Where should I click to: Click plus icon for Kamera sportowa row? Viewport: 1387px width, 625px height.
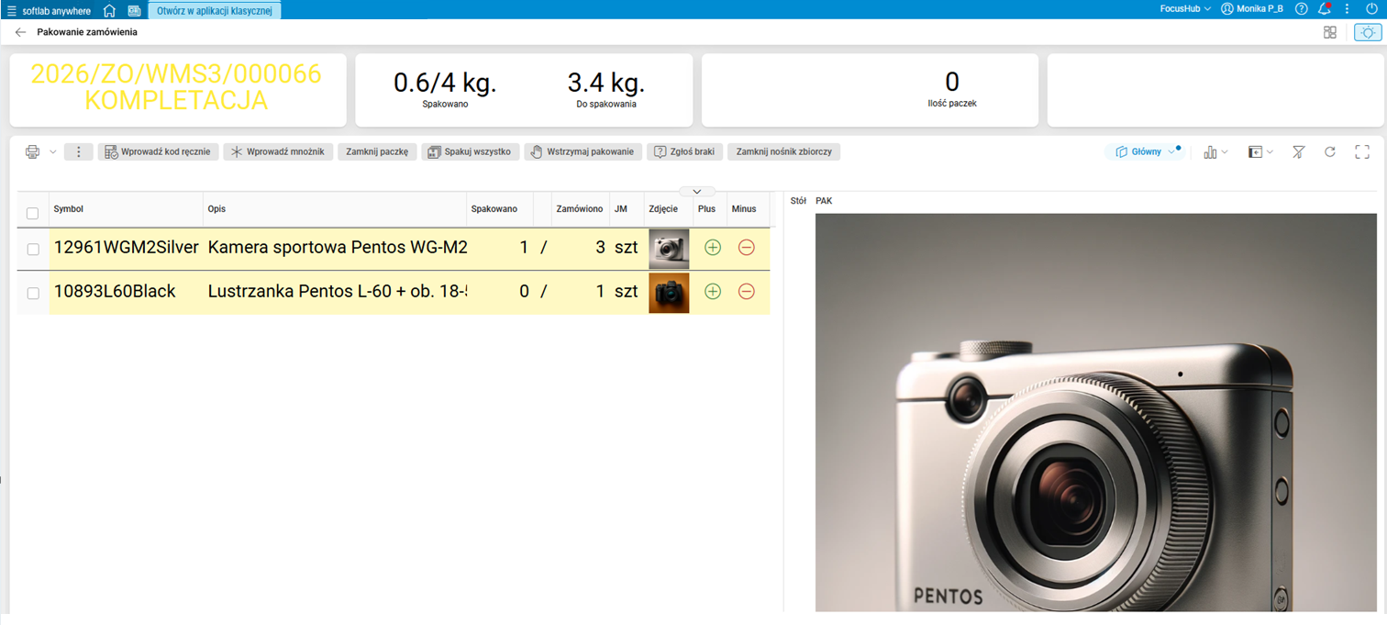pyautogui.click(x=713, y=248)
